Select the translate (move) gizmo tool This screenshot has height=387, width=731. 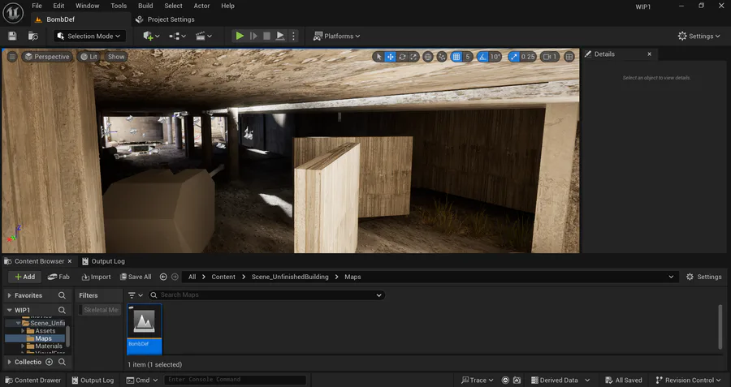391,57
